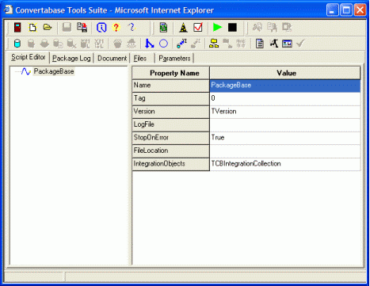Select the StopOnError value True
370x286 pixels.
[285, 138]
